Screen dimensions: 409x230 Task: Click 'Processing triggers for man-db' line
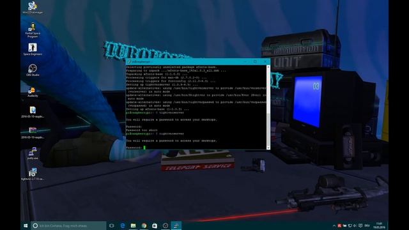tap(166, 77)
